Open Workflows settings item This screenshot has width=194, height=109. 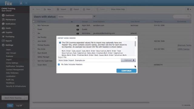[x=10, y=83]
